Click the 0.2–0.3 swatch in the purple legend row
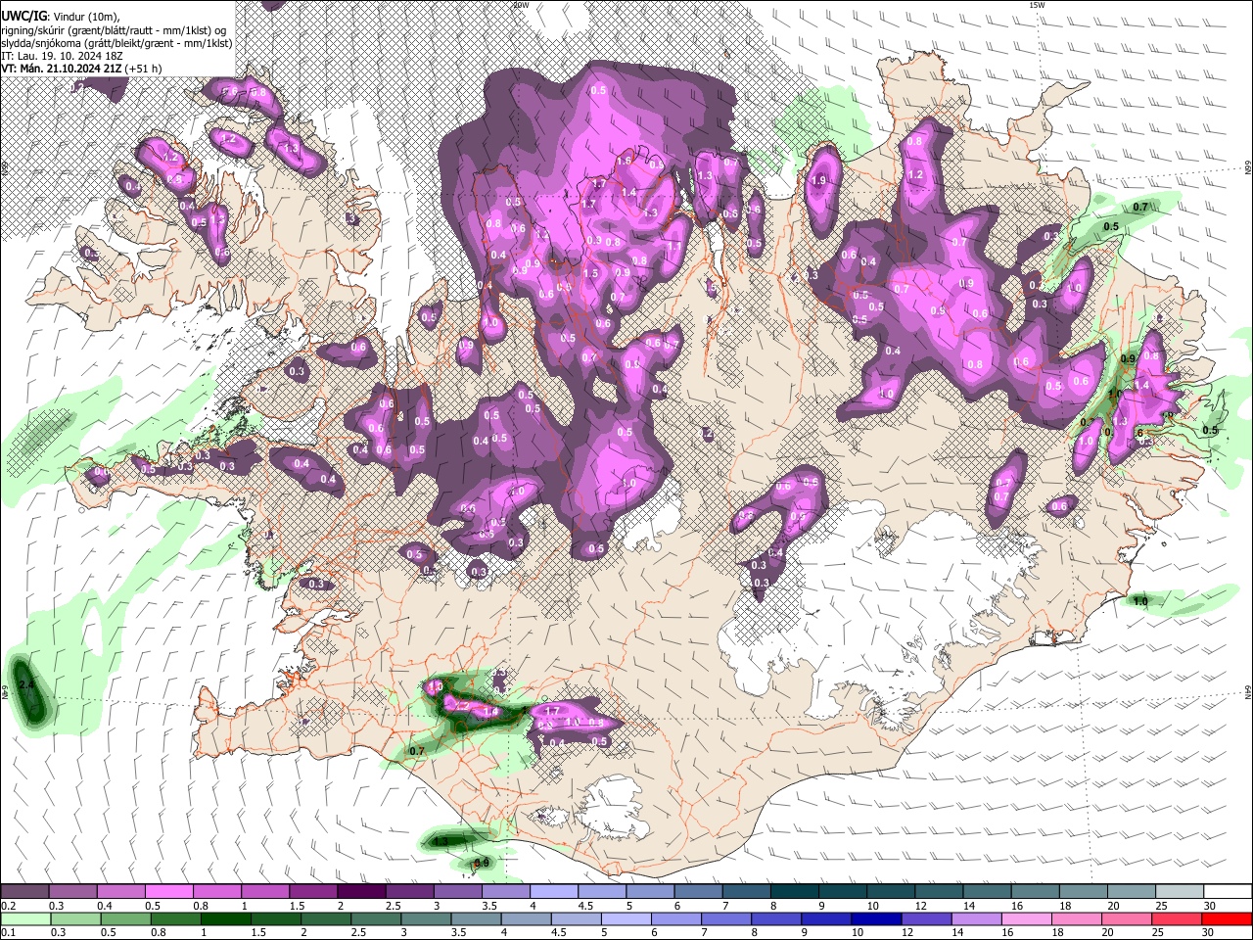The width and height of the screenshot is (1253, 940). click(x=24, y=892)
